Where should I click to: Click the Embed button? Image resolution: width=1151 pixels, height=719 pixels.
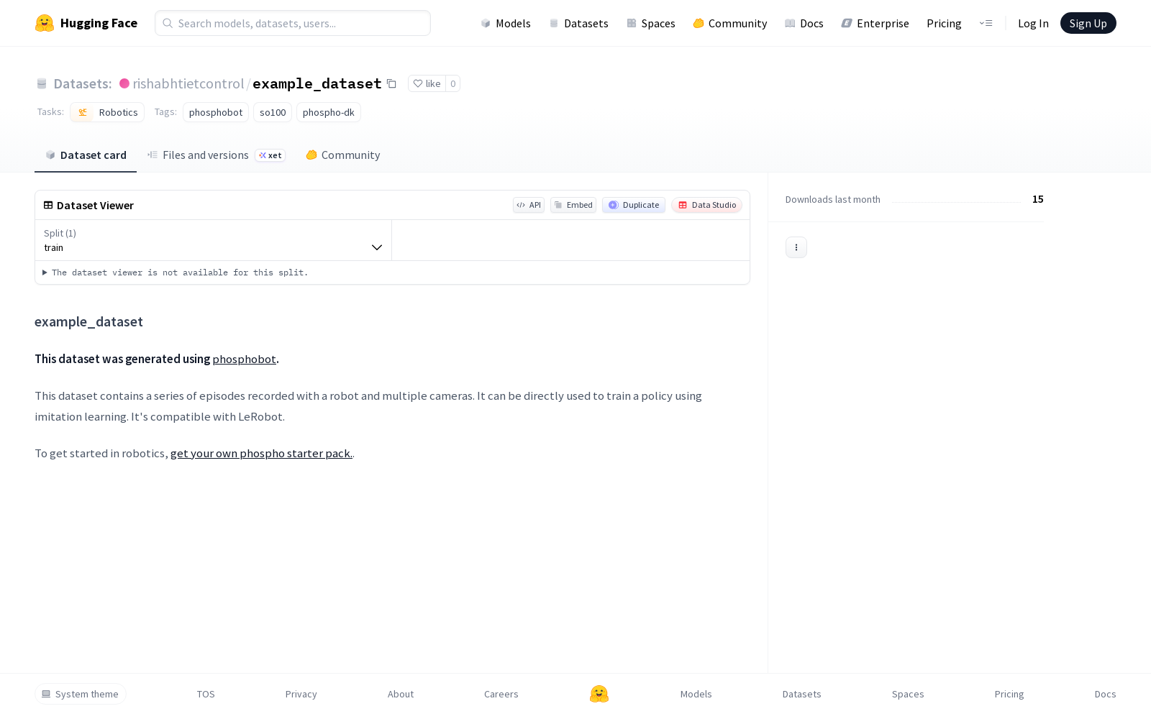(x=573, y=205)
